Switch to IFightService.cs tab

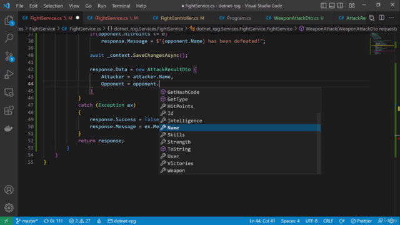(116, 18)
